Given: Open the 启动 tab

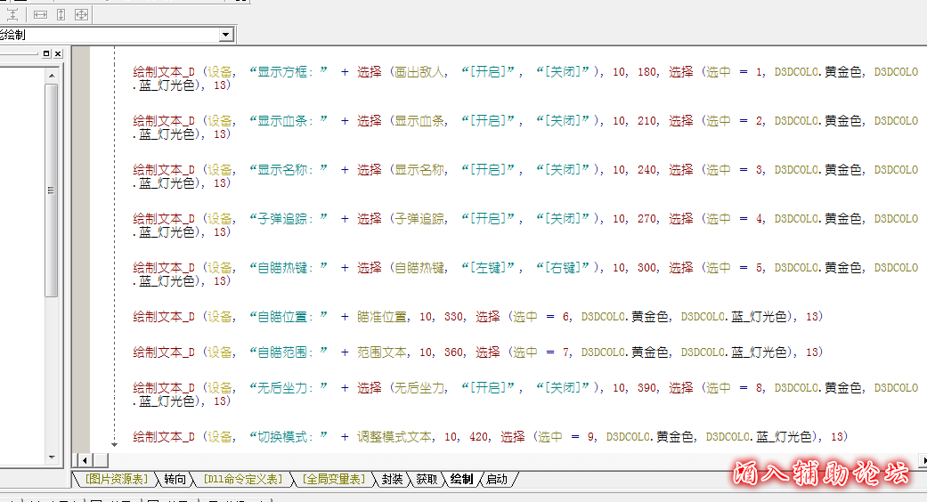Looking at the screenshot, I should pyautogui.click(x=496, y=480).
